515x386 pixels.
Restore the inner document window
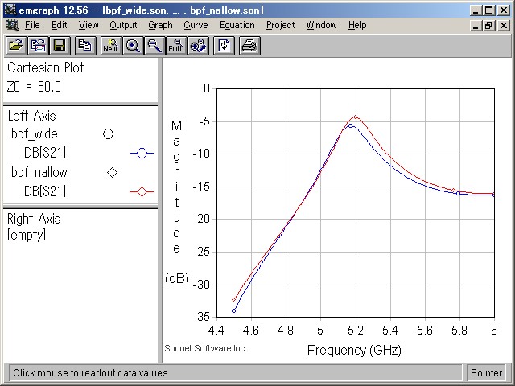(x=488, y=25)
